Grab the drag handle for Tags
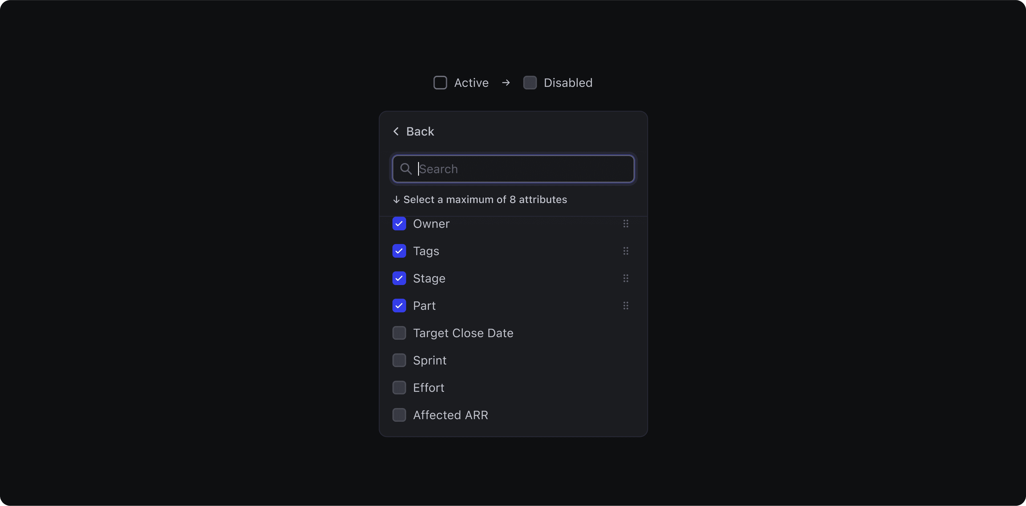The width and height of the screenshot is (1026, 506). pos(626,251)
